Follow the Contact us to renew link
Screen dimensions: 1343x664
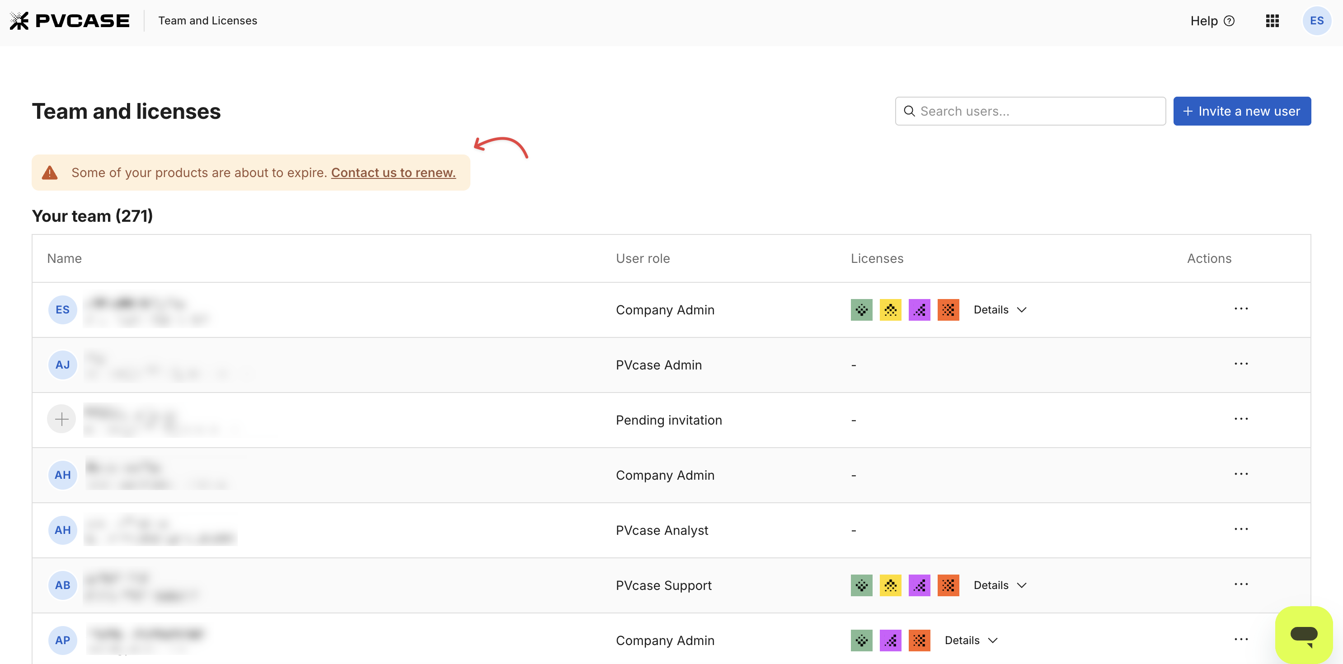click(393, 173)
